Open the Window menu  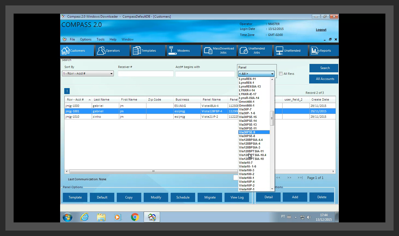(128, 39)
